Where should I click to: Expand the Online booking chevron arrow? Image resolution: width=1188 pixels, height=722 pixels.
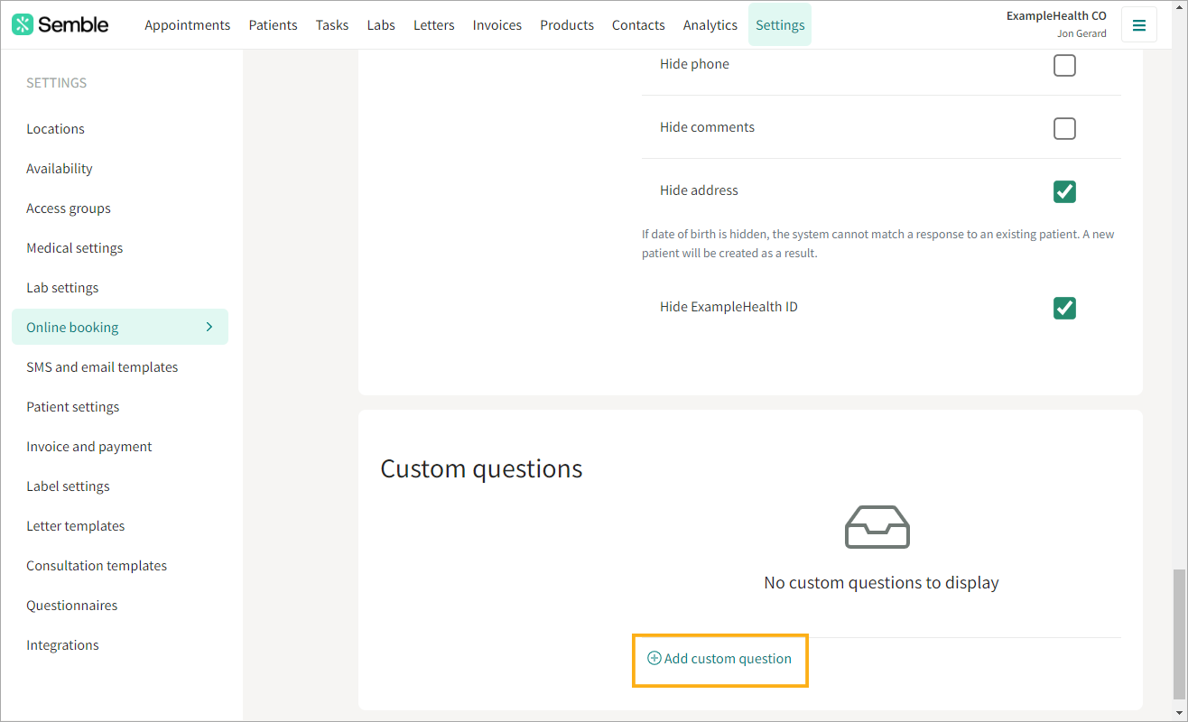click(x=209, y=327)
